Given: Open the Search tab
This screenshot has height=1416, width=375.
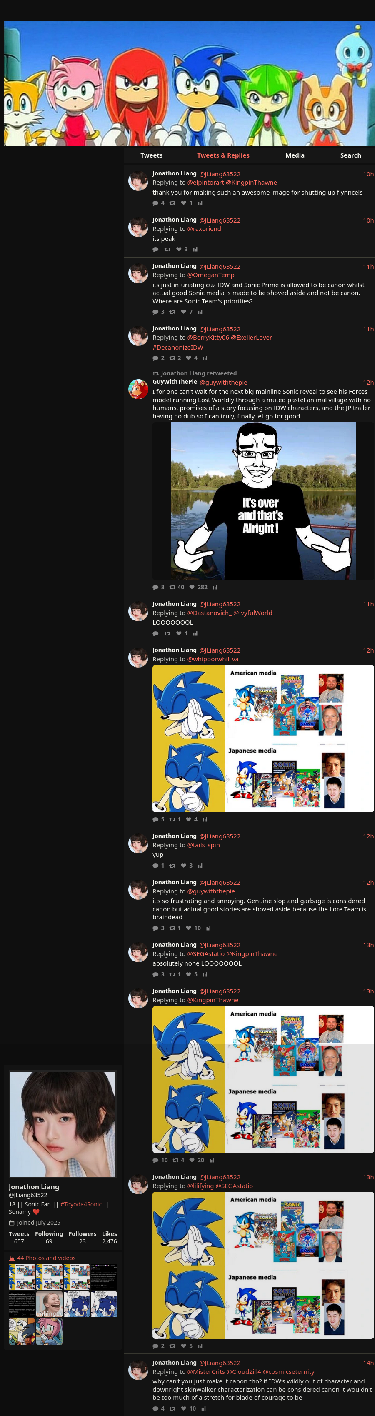Looking at the screenshot, I should click(x=351, y=155).
